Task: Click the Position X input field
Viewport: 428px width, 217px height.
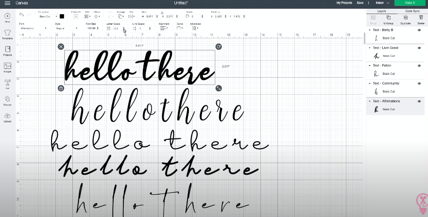Action: pos(219,17)
